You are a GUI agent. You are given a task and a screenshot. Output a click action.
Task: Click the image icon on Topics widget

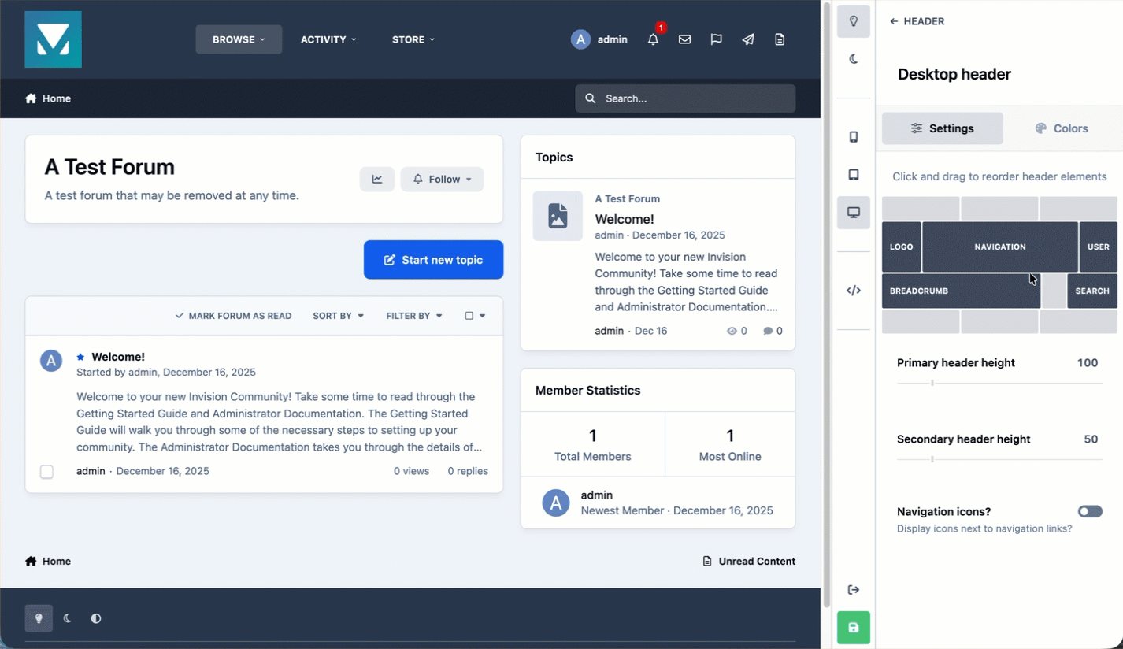click(558, 216)
